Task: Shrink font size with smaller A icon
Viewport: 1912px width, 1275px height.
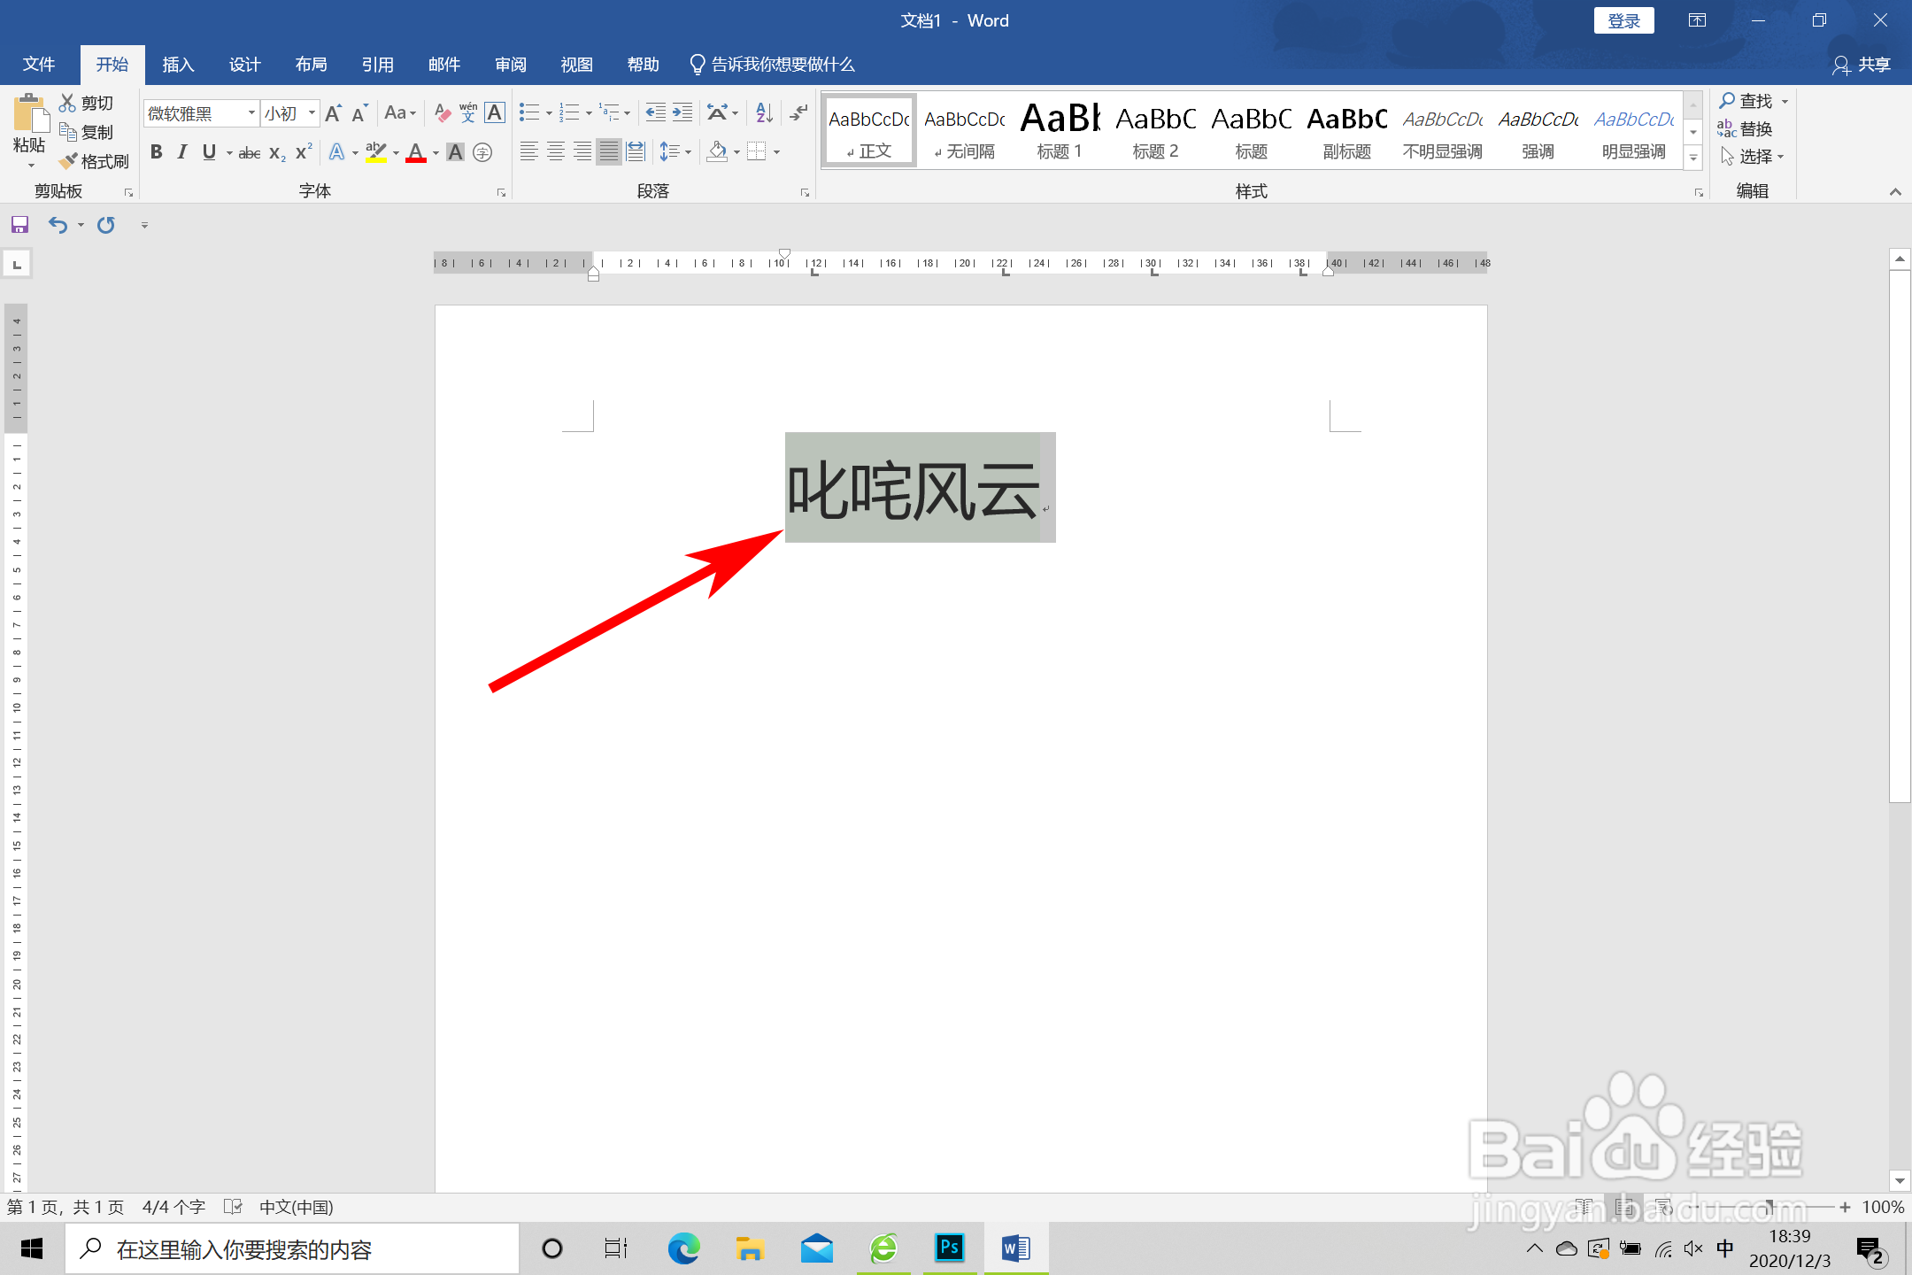Action: (359, 113)
